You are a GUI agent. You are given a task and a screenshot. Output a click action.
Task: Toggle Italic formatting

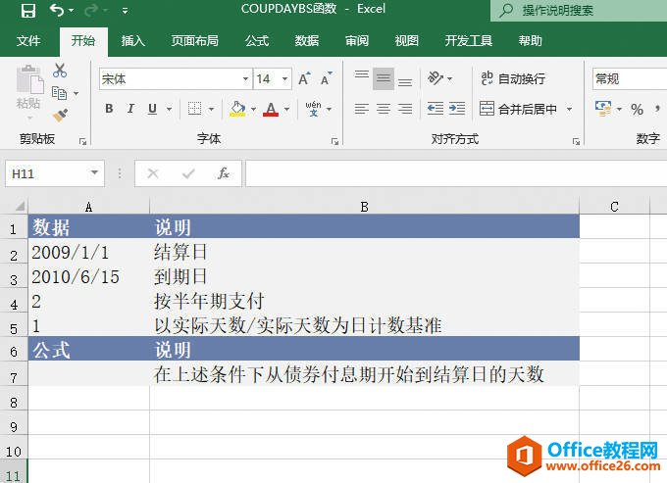click(x=130, y=109)
